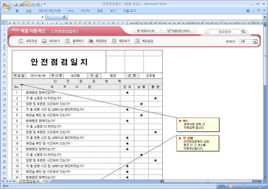Click the 양호 star for item 4
This screenshot has height=189, width=268.
click(x=127, y=109)
